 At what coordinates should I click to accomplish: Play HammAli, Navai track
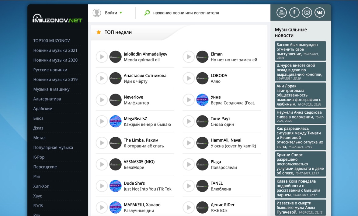[189, 143]
